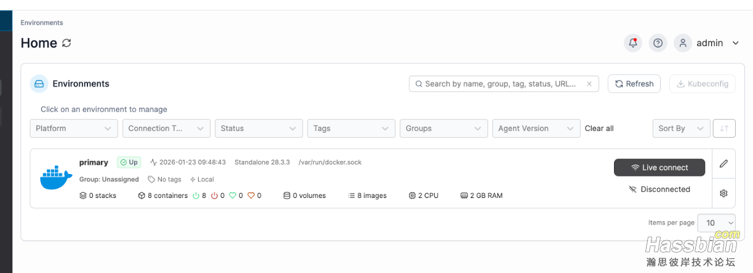The height and width of the screenshot is (273, 753).
Task: Open the Groups filter dropdown
Action: click(x=443, y=129)
